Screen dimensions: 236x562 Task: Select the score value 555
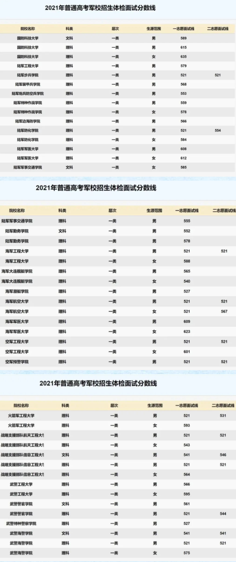[187, 221]
